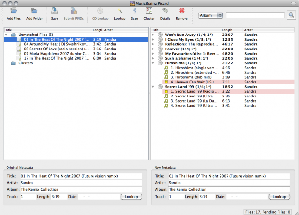
Task: Click the file icon of 07 Maria Magdalena 2007
Action: (x=19, y=54)
